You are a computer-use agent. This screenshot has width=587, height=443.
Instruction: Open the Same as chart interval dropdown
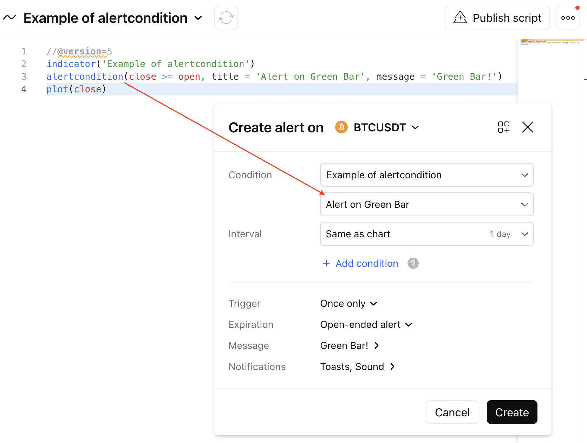427,234
